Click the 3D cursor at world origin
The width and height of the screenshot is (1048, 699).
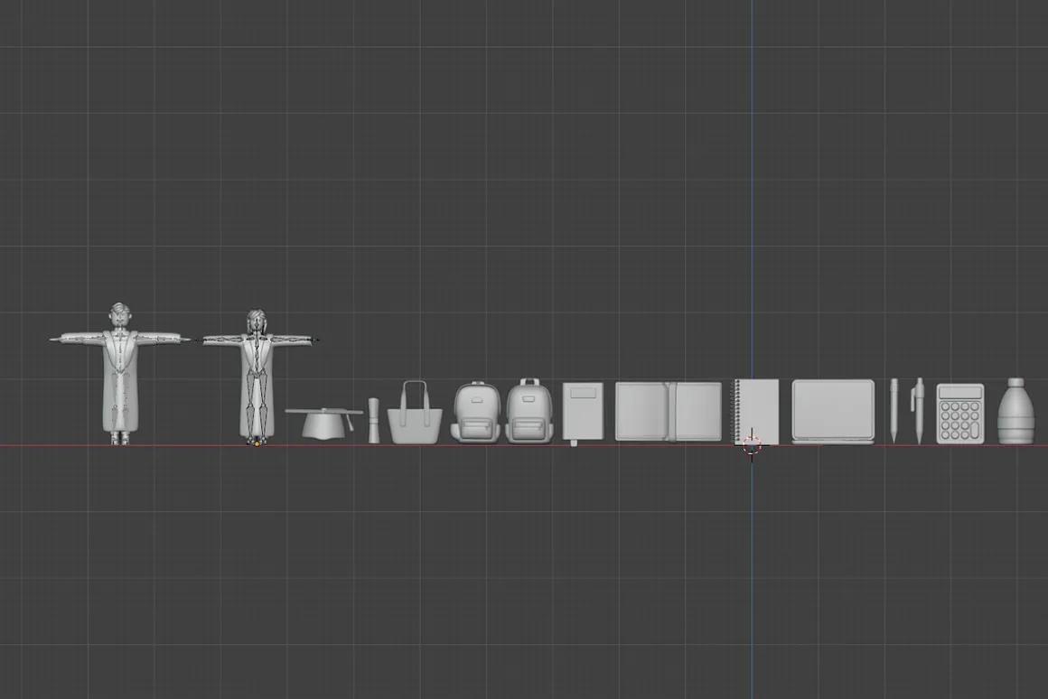pyautogui.click(x=752, y=445)
